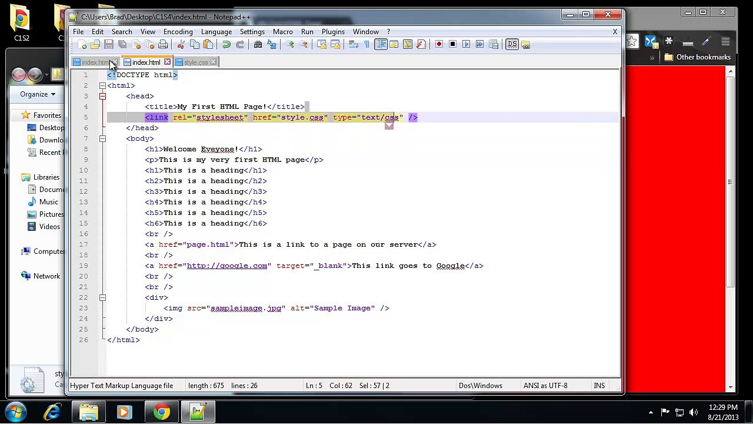Close the style.css tab
Viewport: 753px width, 424px height.
coord(214,62)
